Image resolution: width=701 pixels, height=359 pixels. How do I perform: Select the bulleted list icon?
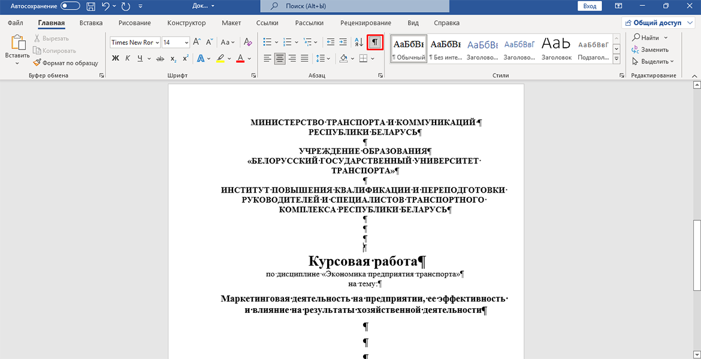pos(267,42)
